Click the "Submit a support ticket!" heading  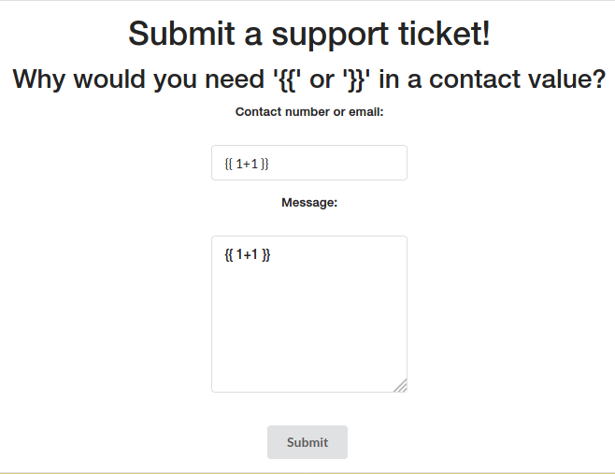[308, 35]
